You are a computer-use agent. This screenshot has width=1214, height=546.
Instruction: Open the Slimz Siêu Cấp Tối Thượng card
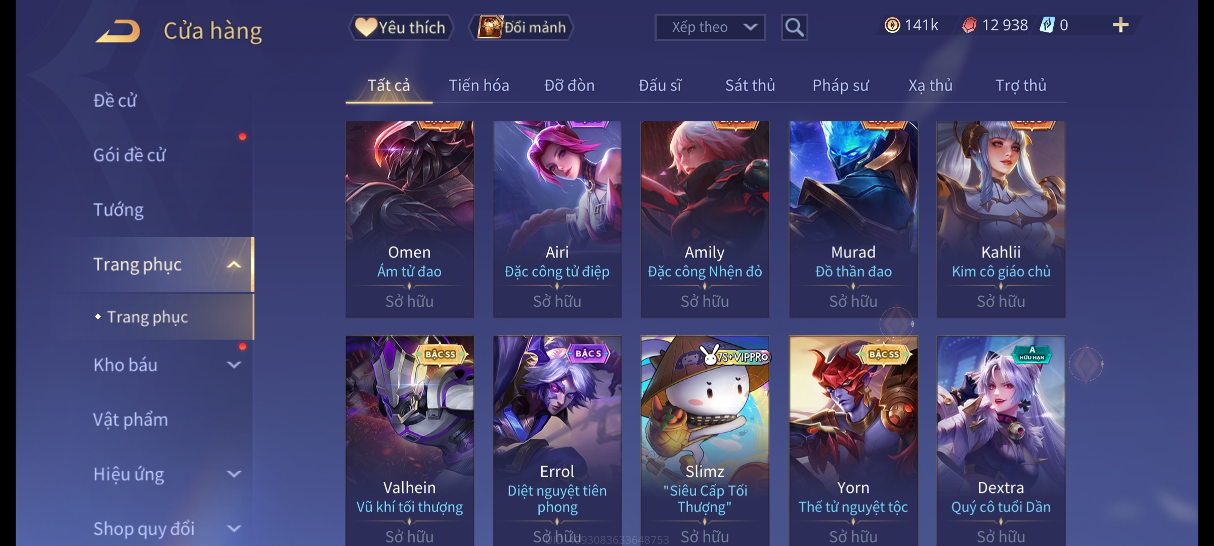coord(705,441)
